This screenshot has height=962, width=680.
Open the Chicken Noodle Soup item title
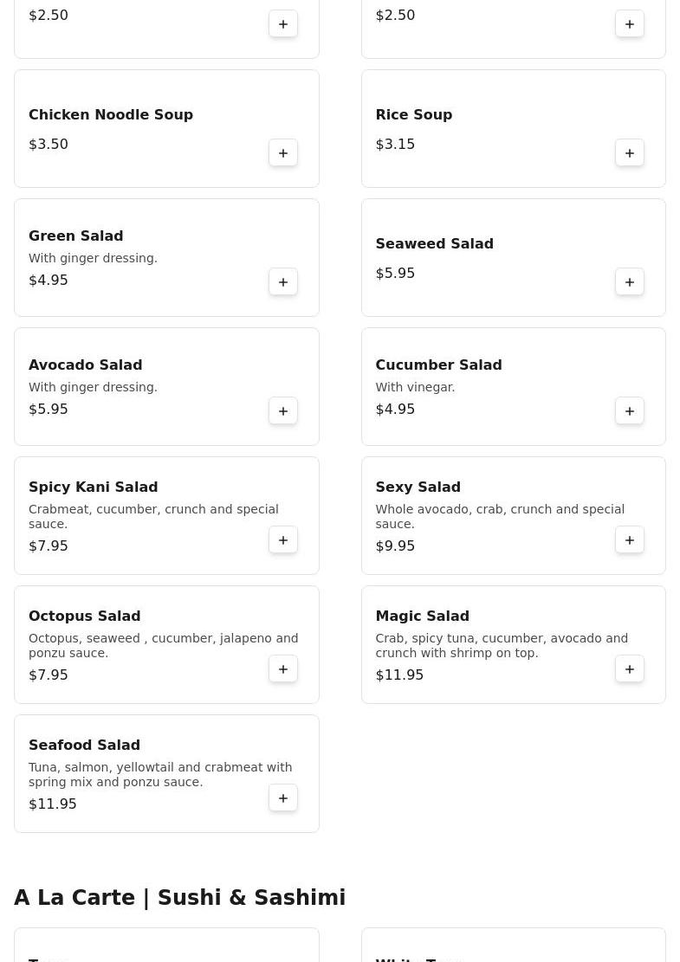tap(111, 115)
